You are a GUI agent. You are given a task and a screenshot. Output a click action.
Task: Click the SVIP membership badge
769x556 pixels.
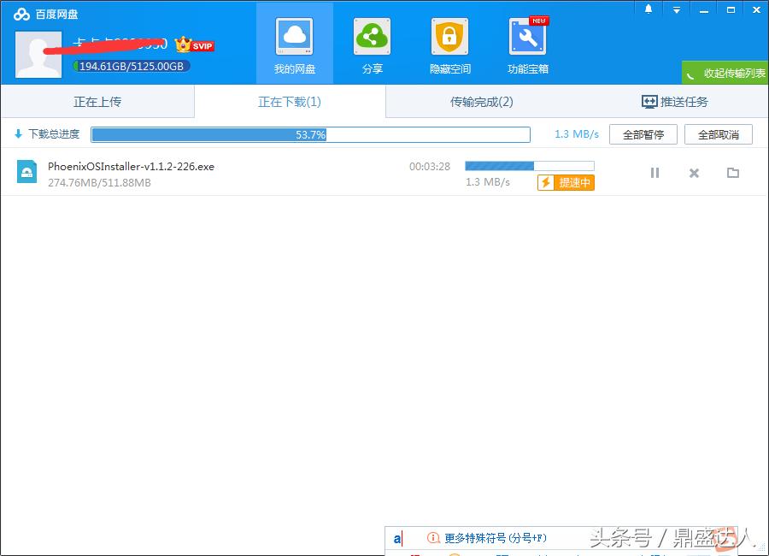194,44
